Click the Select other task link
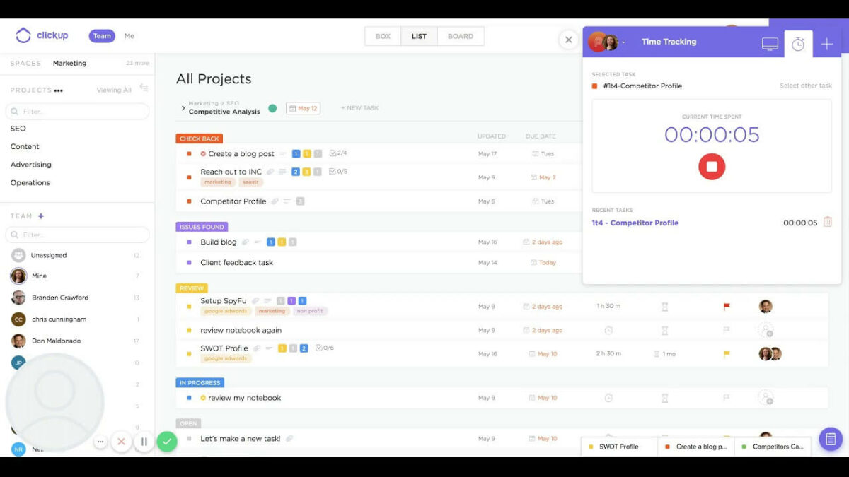 (x=807, y=85)
